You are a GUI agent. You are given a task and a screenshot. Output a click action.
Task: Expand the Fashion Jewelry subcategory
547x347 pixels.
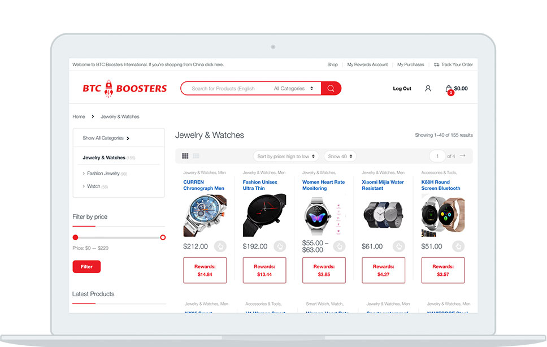tap(105, 173)
